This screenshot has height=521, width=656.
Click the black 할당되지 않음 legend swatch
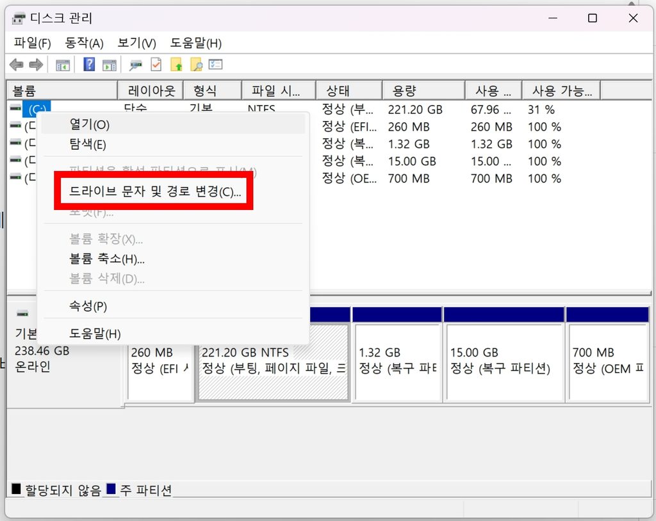coord(16,488)
